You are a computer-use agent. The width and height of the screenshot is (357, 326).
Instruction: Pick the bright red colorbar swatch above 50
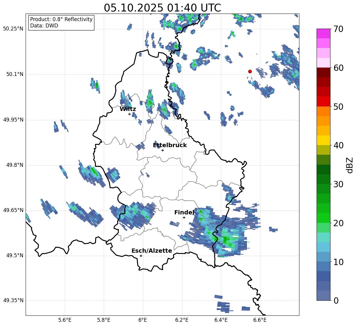[x=324, y=101]
